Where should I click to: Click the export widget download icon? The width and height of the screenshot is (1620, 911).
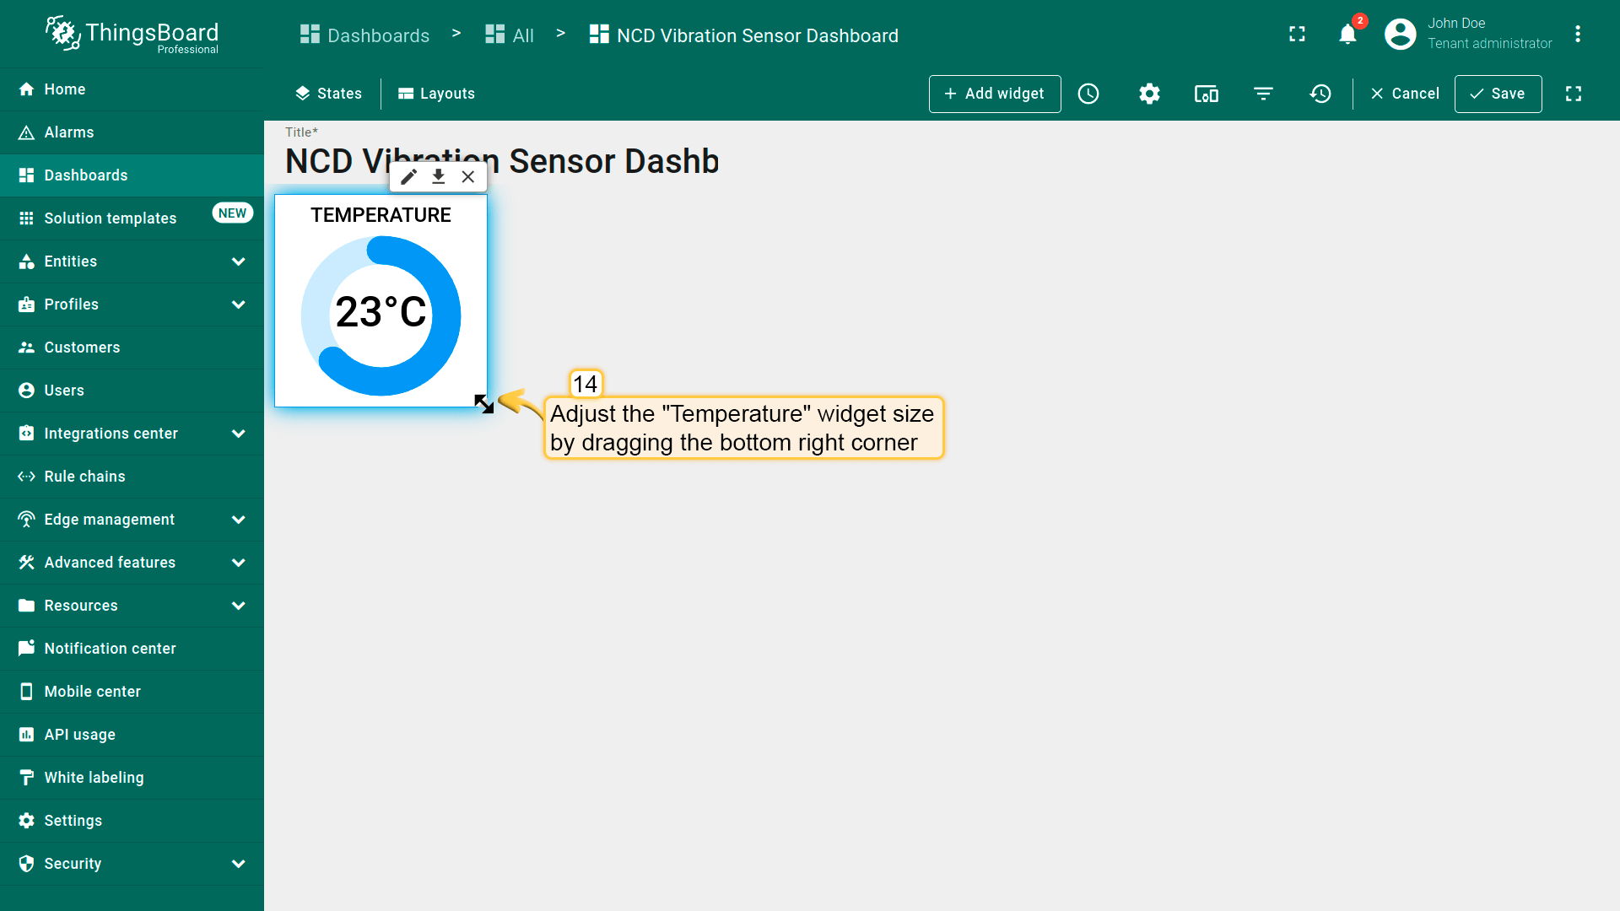tap(439, 176)
